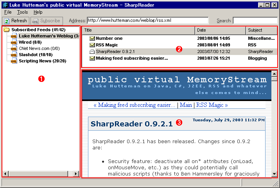This screenshot has width=280, height=188.
Task: Open the Help menu
Action: (x=38, y=12)
